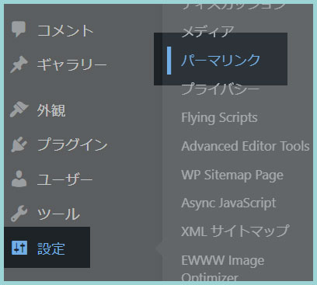Screen dimensions: 317x285
Task: Open Async JavaScript settings
Action: [228, 203]
